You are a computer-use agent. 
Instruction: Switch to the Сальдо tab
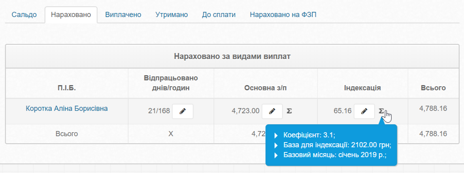tap(24, 15)
